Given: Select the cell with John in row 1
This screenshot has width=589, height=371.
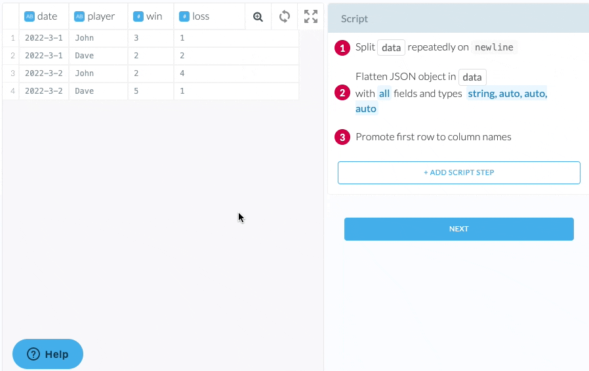Looking at the screenshot, I should 85,38.
